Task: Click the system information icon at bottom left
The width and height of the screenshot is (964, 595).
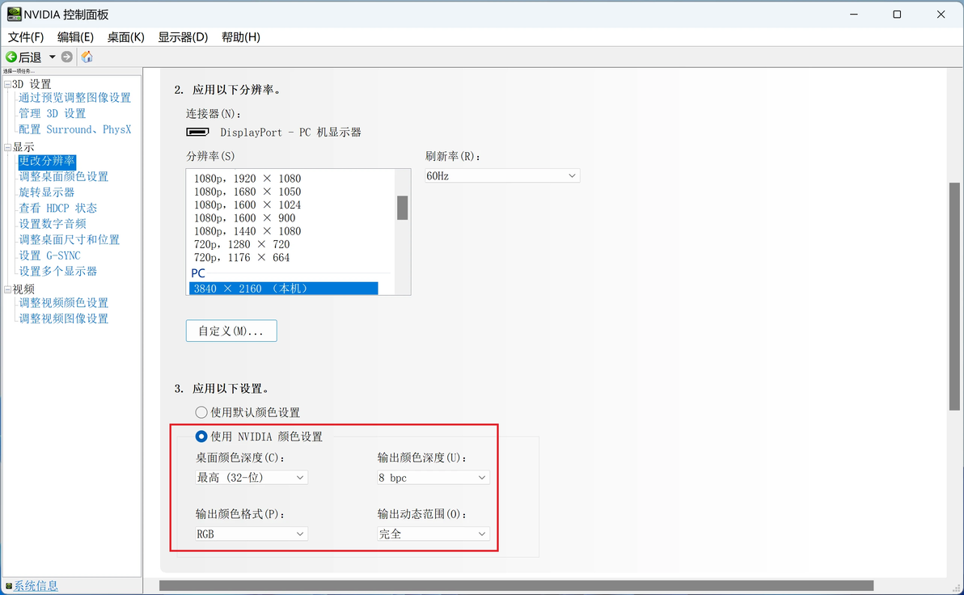Action: click(x=9, y=586)
